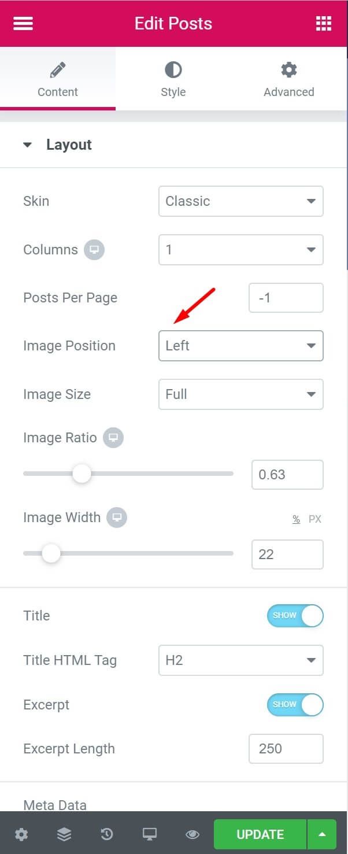This screenshot has width=348, height=854.
Task: Click the preview eye icon
Action: pos(192,834)
